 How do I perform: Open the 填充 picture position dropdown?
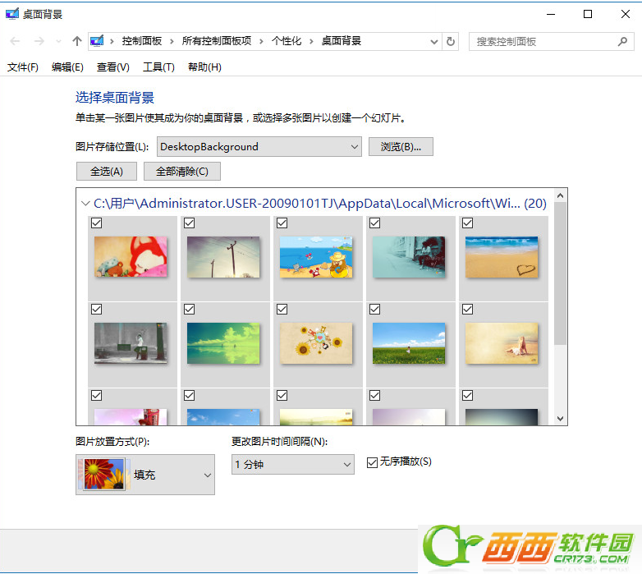(145, 475)
